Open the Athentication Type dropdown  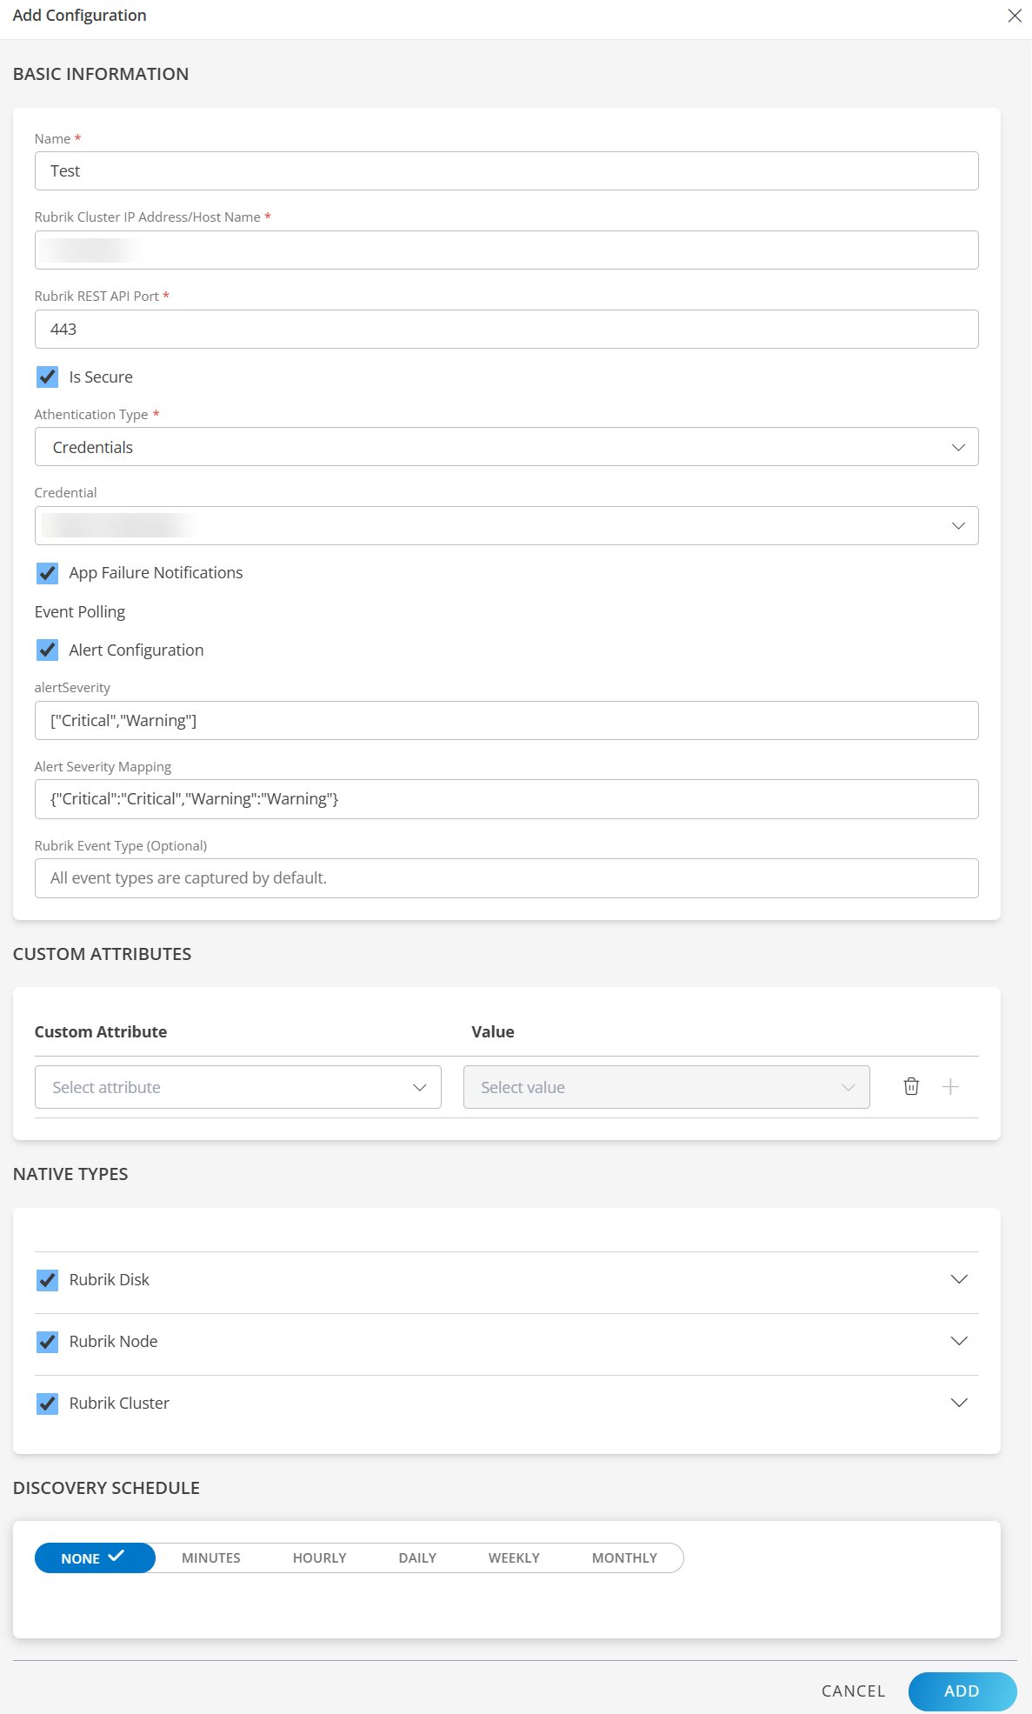point(506,447)
